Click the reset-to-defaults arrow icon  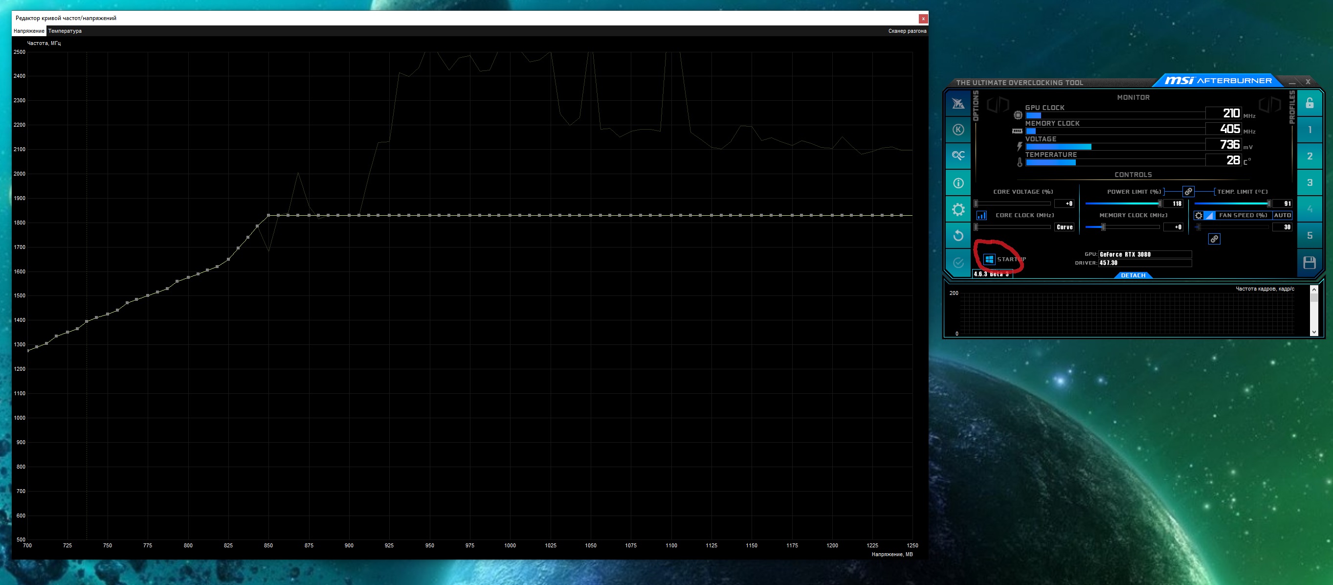click(958, 236)
